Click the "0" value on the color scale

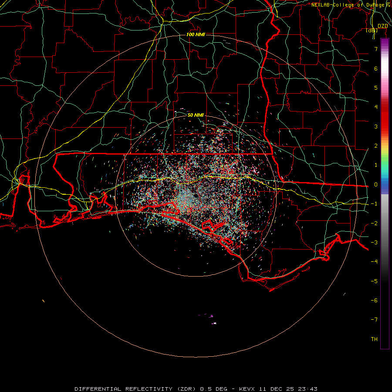pos(376,185)
